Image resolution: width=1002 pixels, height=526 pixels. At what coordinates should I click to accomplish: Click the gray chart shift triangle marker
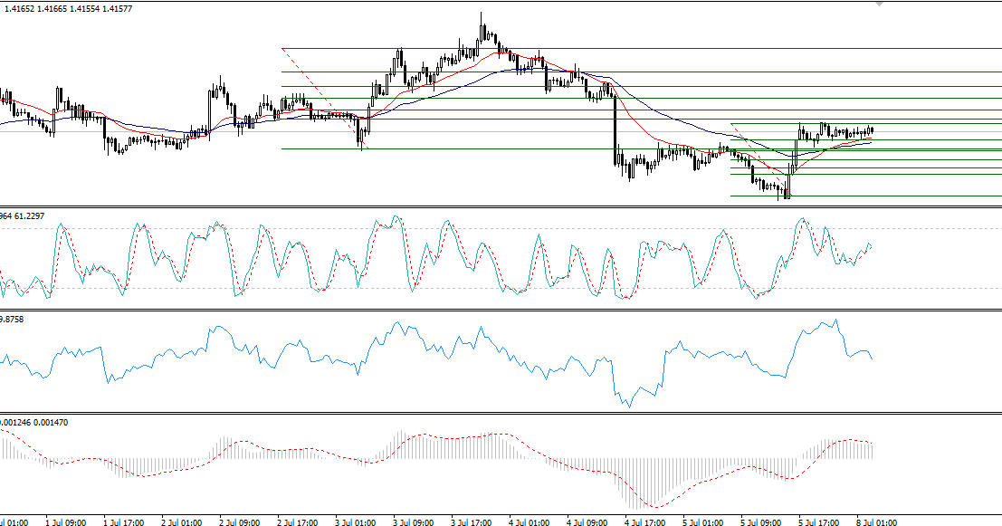[879, 4]
